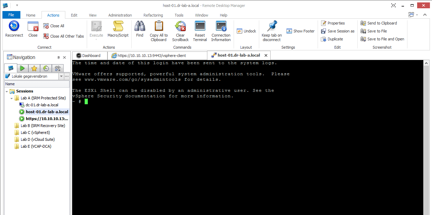Select the opened sessions play tab icon

[22, 68]
